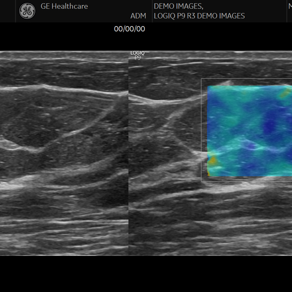Click the GE logo icon

pos(27,11)
